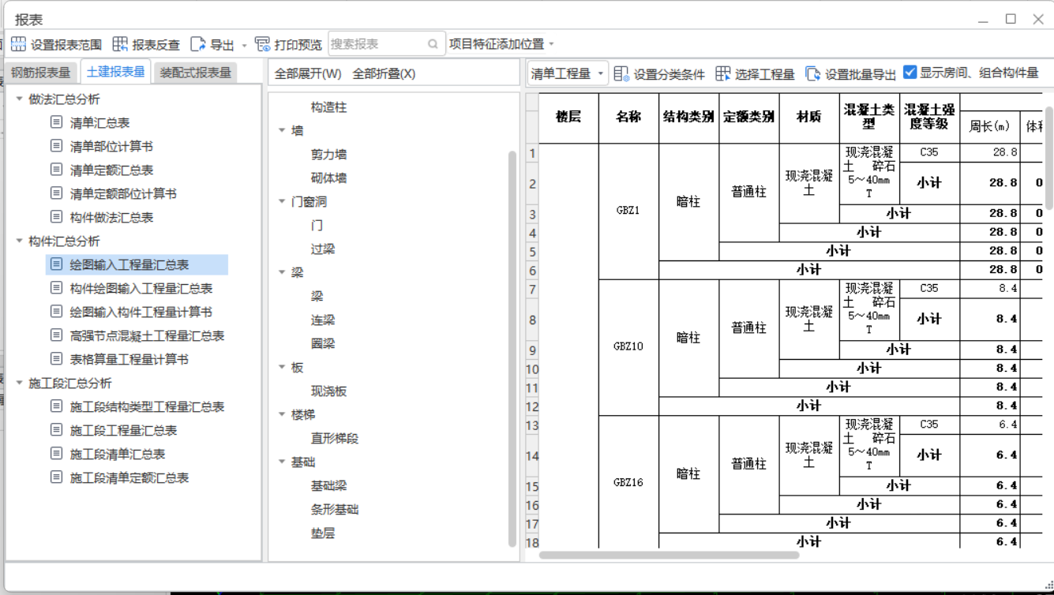The image size is (1054, 595).
Task: Select 过梁 under 门窗洞
Action: click(323, 249)
